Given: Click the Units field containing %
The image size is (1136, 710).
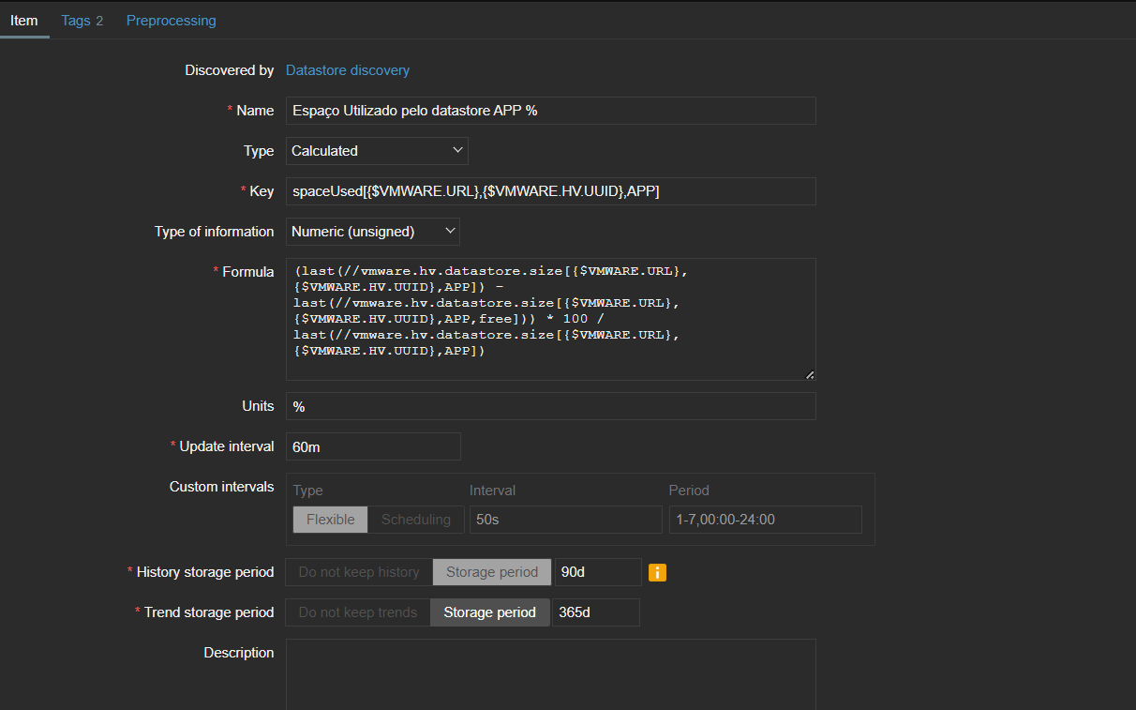Looking at the screenshot, I should point(550,406).
